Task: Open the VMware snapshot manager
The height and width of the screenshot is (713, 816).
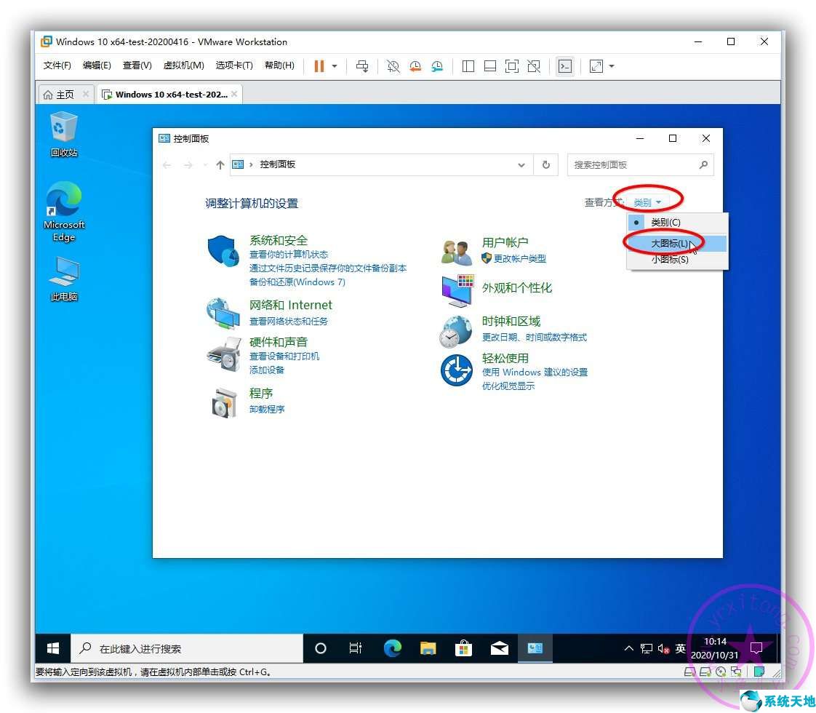Action: point(437,66)
